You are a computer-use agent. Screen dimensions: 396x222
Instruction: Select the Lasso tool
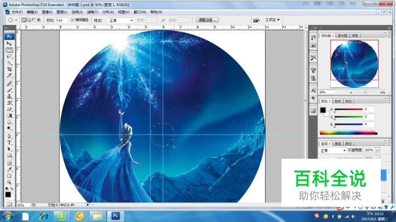(9, 56)
